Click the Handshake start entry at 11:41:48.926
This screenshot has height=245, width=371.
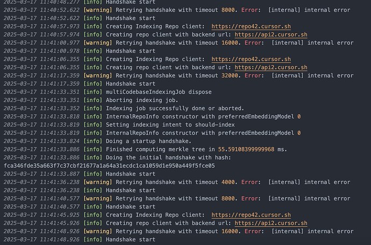pos(80,240)
